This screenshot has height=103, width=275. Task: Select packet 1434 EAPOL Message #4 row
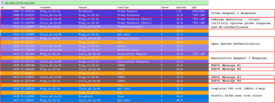click(x=104, y=81)
